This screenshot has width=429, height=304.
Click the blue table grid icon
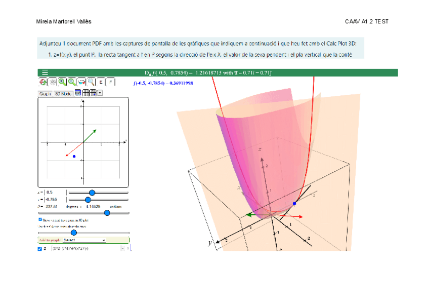point(78,93)
